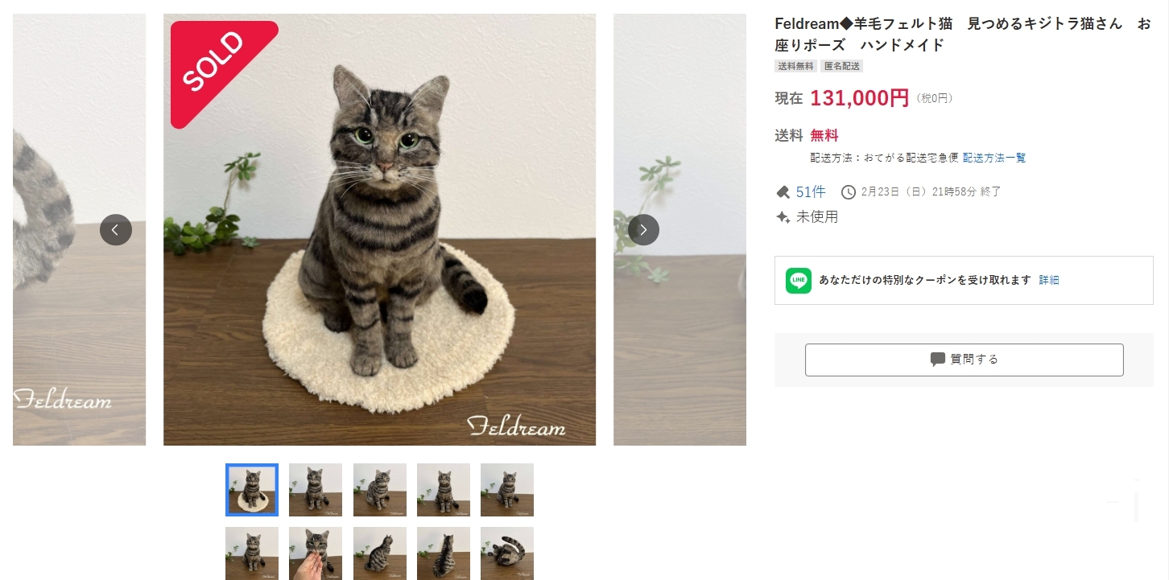
Task: Show the thumbnail of a hand petting the cat
Action: pos(316,553)
